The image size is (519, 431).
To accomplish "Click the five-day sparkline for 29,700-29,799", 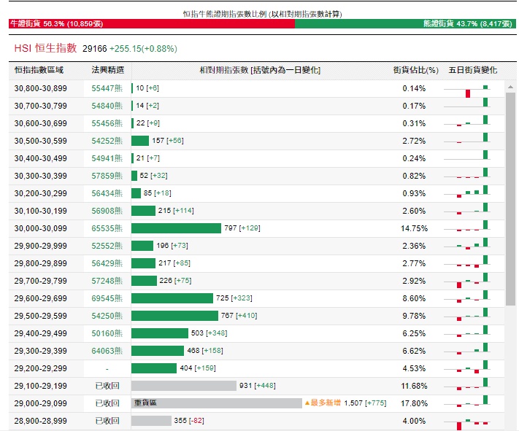I will [x=466, y=281].
